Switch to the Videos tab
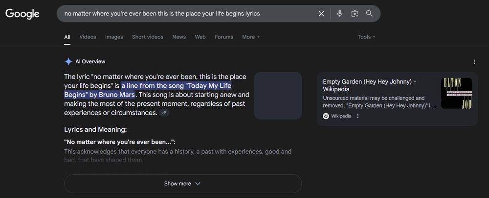Image resolution: width=489 pixels, height=198 pixels. 88,37
